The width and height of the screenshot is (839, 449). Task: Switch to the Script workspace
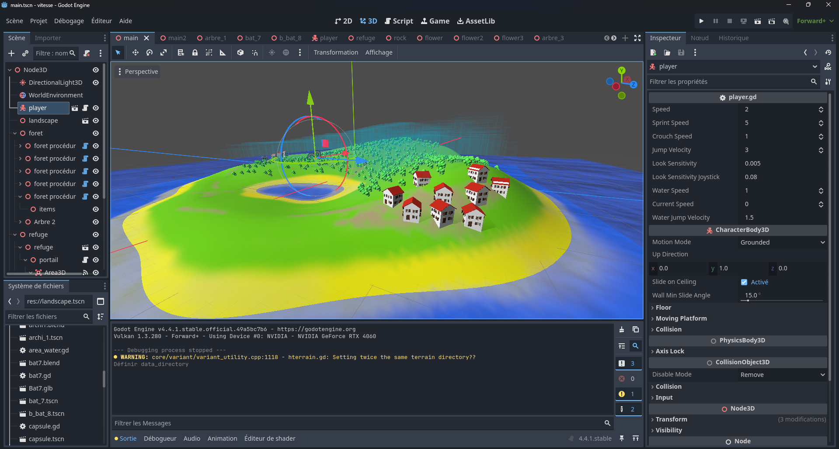click(x=399, y=21)
